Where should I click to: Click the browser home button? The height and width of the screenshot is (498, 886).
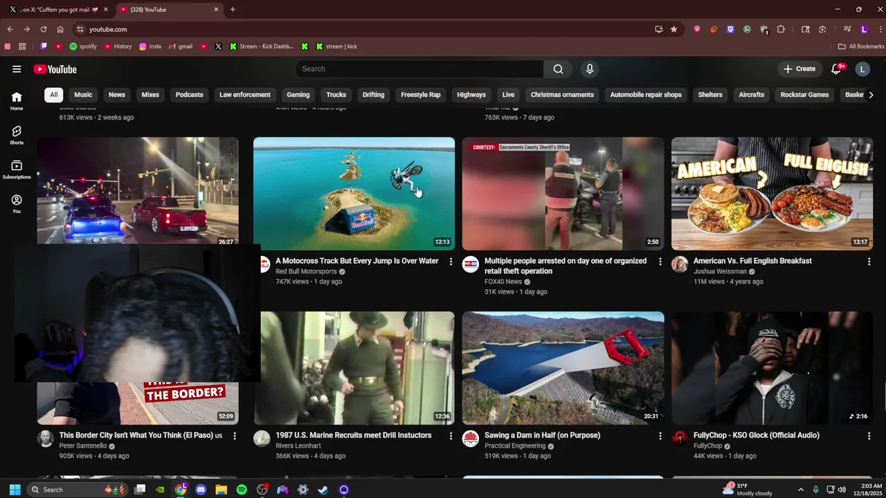click(60, 29)
